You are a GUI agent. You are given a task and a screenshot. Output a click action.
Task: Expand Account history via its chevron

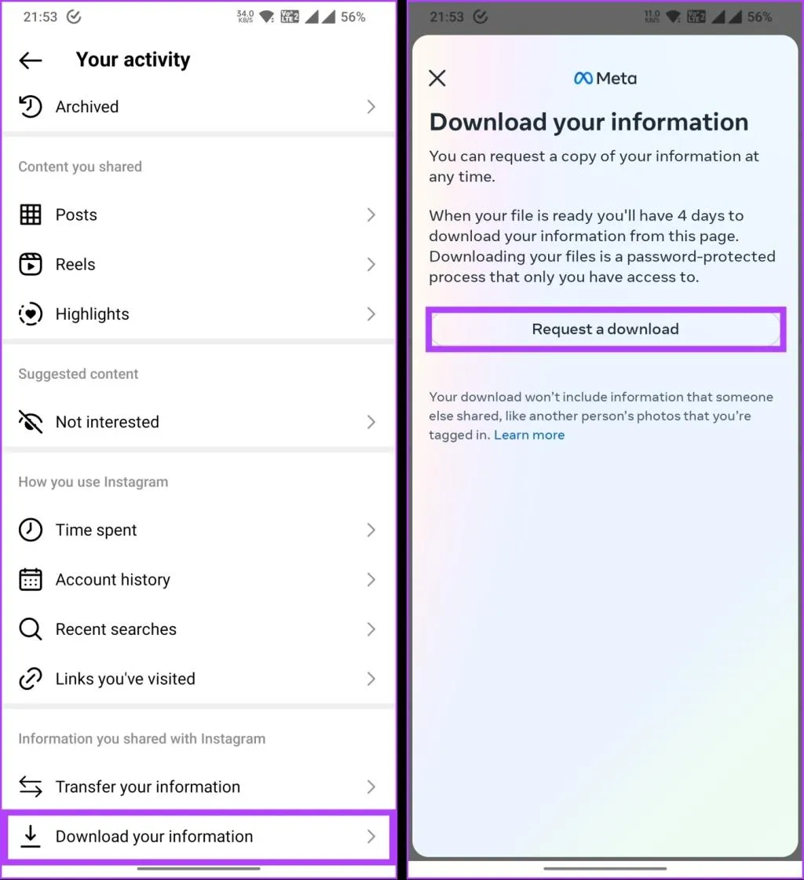371,580
